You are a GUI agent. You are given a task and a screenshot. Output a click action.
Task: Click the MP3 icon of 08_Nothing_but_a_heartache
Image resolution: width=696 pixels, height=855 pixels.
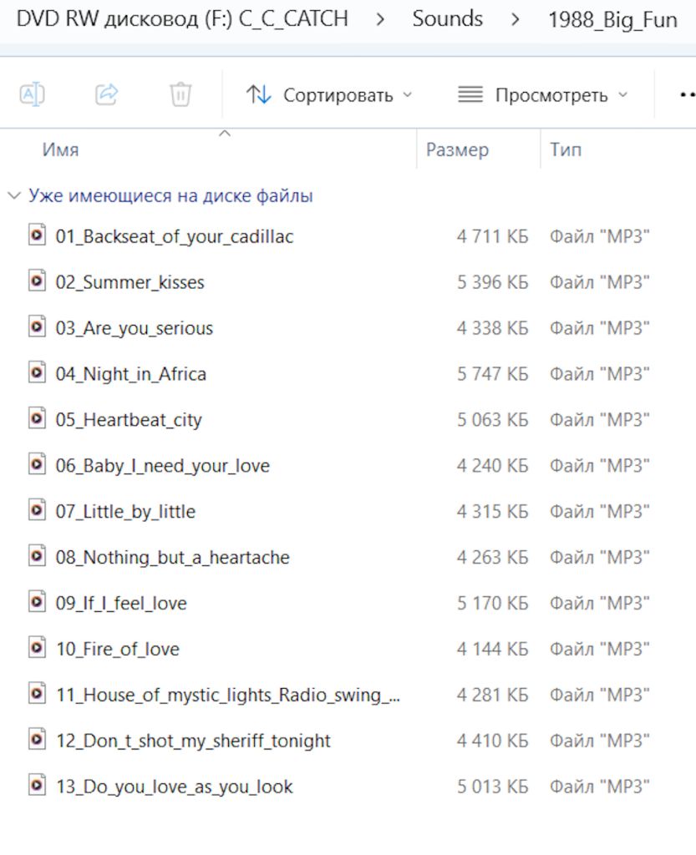click(37, 556)
